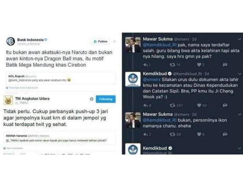Open the quoted NOL Rupiah tweet
Screen dimensions: 243x182
click(x=61, y=78)
